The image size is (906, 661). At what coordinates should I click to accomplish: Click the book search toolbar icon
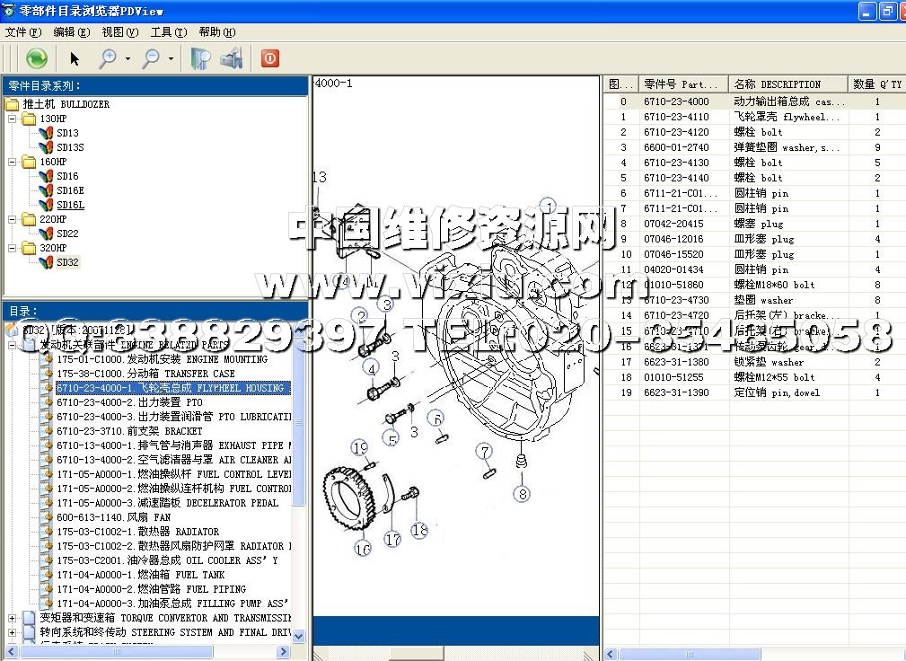coord(200,58)
